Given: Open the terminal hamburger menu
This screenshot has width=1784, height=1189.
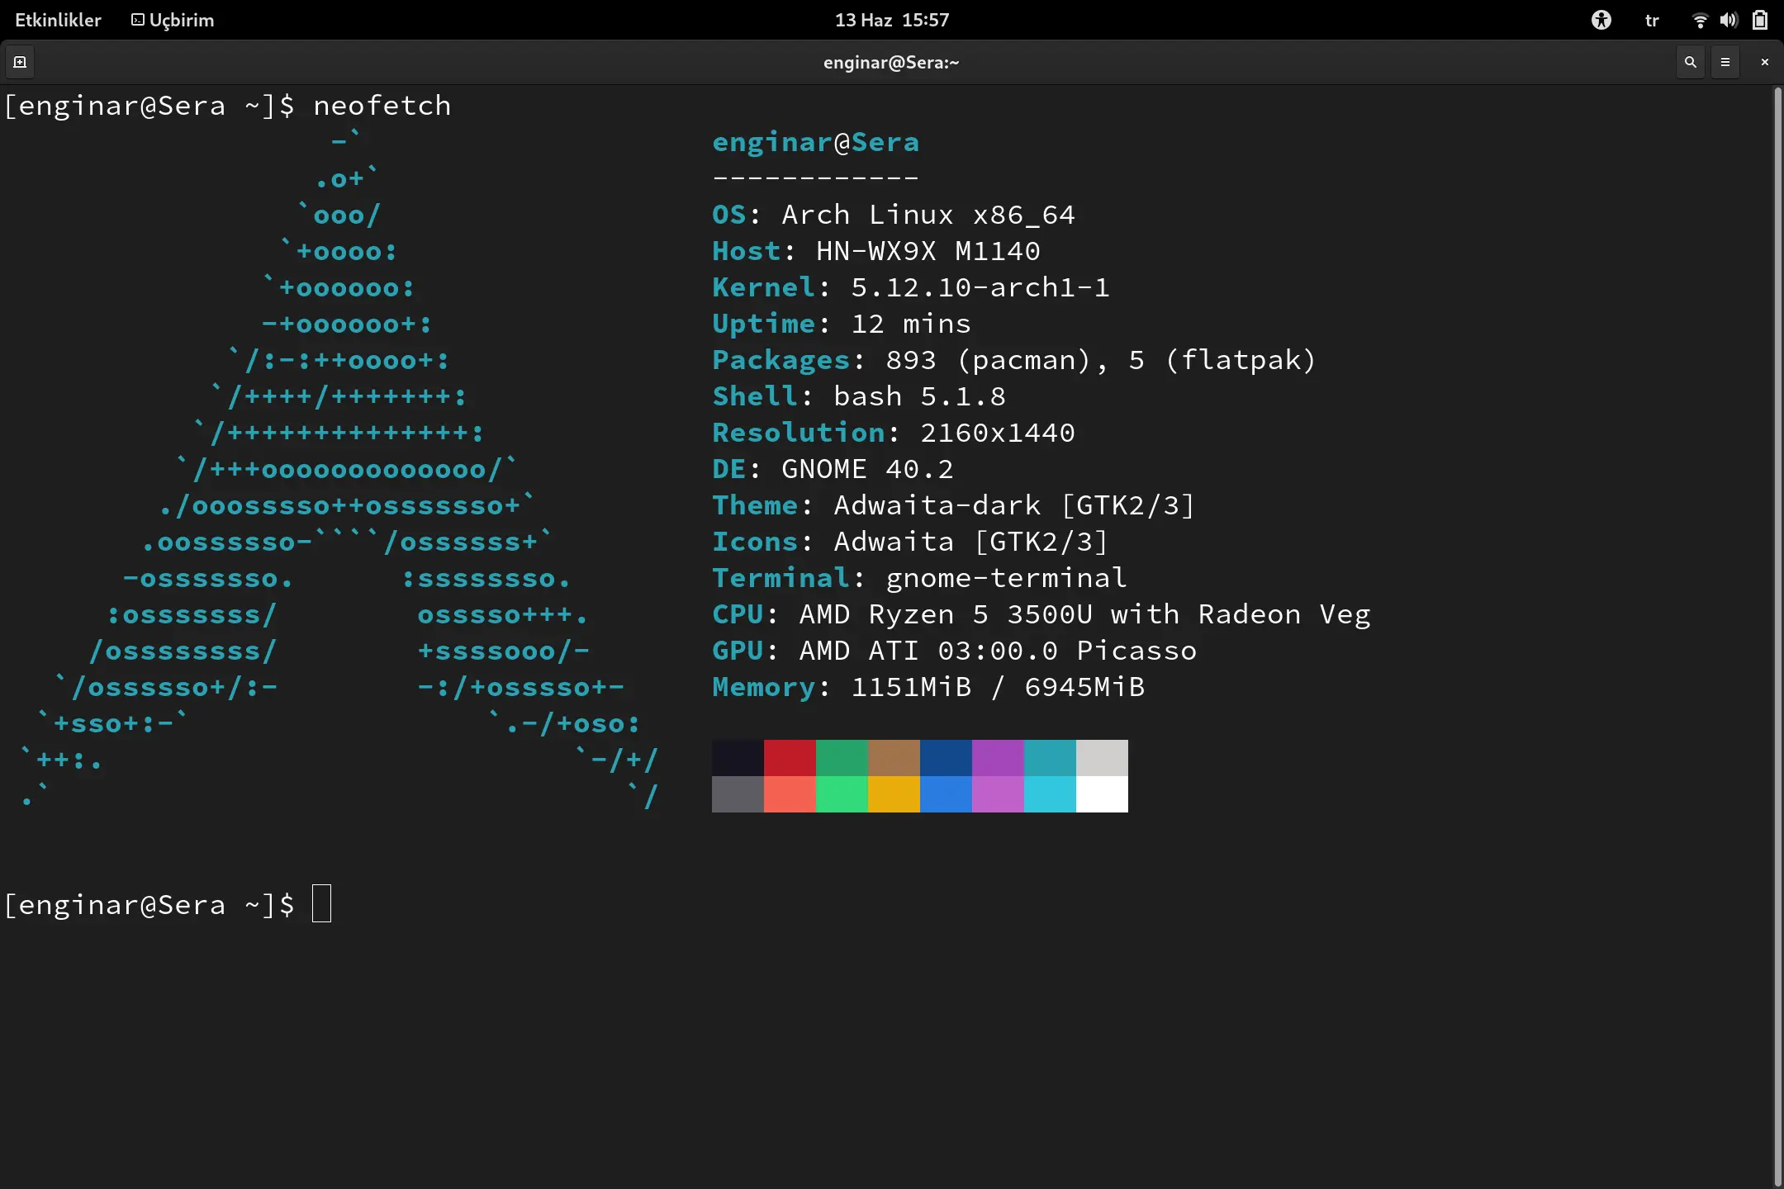Looking at the screenshot, I should tap(1725, 62).
